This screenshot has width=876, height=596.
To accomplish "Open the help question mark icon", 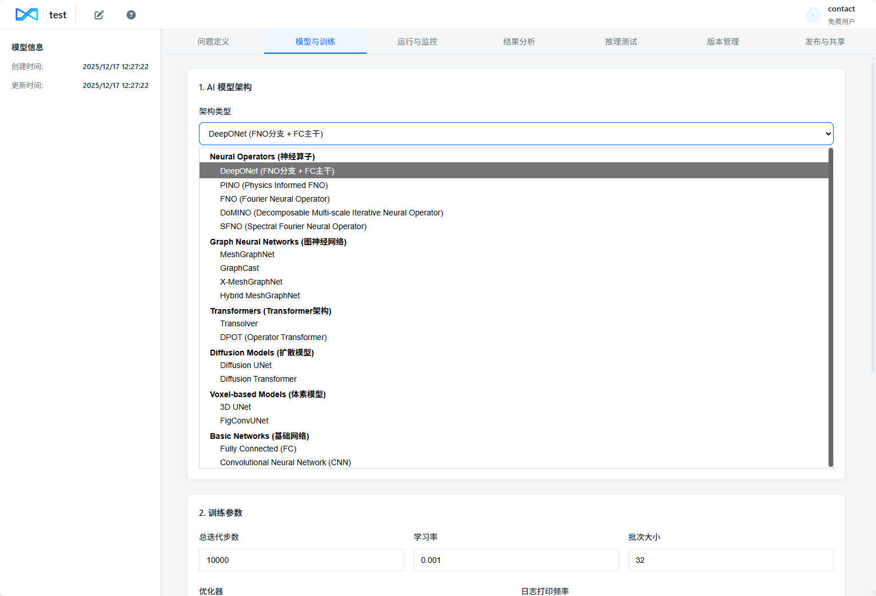I will coord(131,15).
